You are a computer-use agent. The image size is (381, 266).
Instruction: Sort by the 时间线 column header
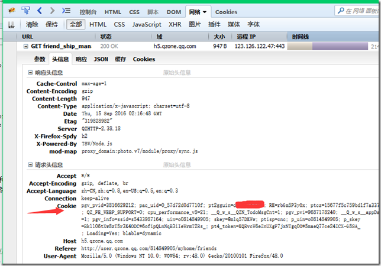pyautogui.click(x=333, y=37)
